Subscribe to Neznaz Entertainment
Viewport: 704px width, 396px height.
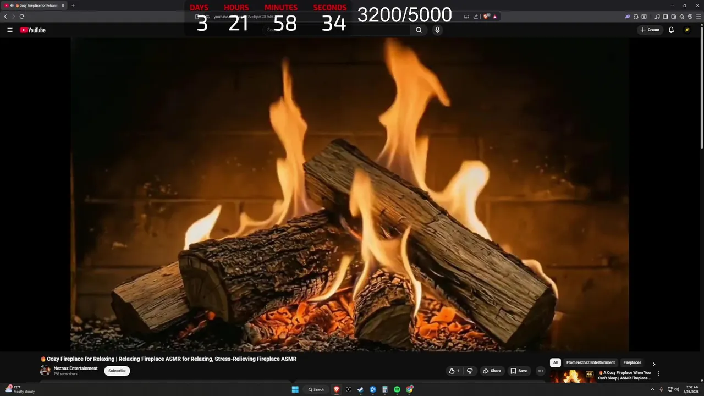(117, 371)
